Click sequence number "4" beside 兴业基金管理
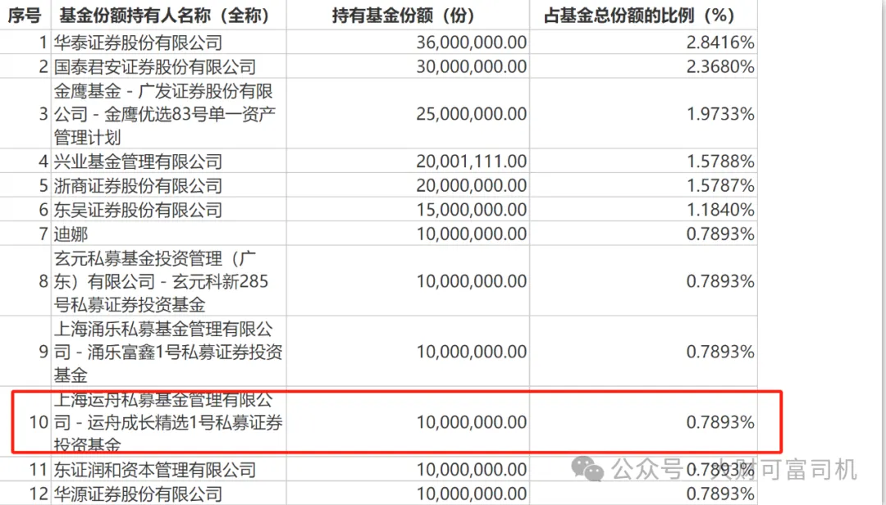The height and width of the screenshot is (505, 886). point(43,162)
